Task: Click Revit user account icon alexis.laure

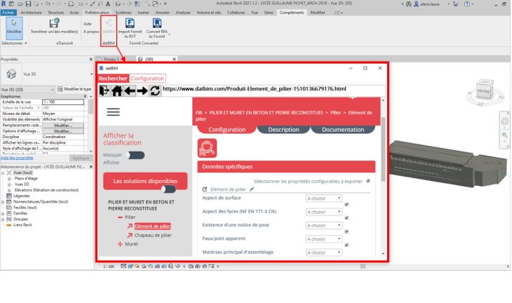Action: pyautogui.click(x=417, y=4)
